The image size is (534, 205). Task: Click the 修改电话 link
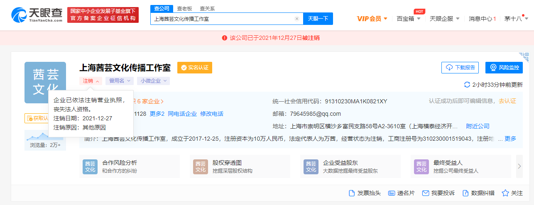212,114
